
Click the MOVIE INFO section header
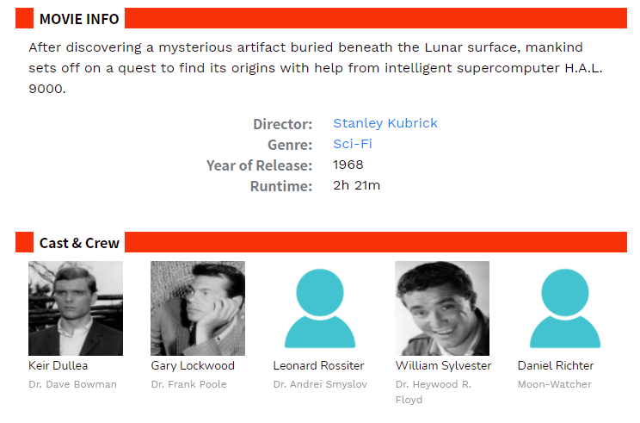tap(79, 19)
